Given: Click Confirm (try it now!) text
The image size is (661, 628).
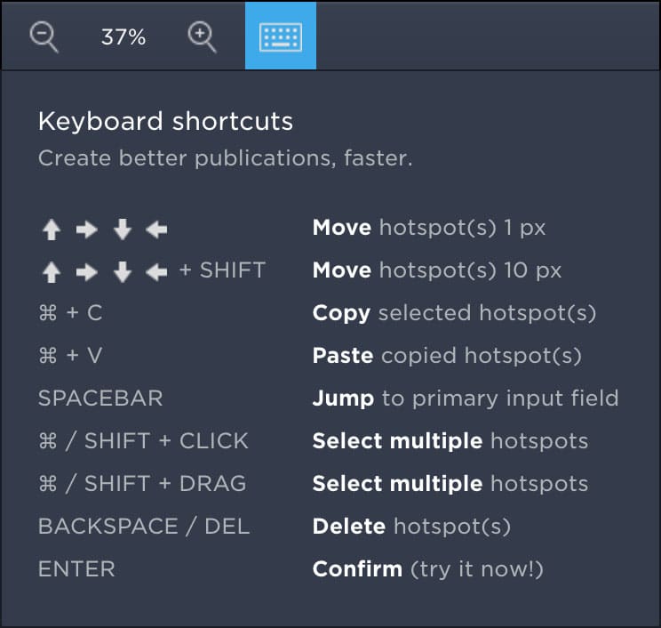Looking at the screenshot, I should (x=427, y=568).
